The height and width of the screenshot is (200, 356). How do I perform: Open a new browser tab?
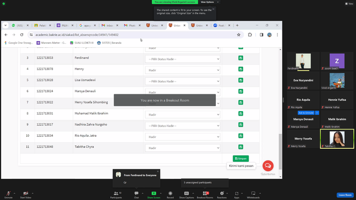click(x=237, y=26)
